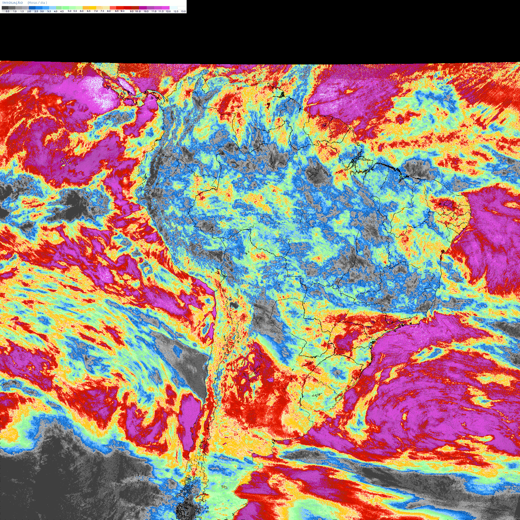Screen dimensions: 520x520
Task: Click the 'INSOLAÇÃO' legend title
Action: 13,3
